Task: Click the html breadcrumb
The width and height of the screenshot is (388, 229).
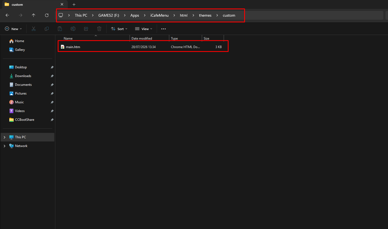Action: [x=183, y=15]
